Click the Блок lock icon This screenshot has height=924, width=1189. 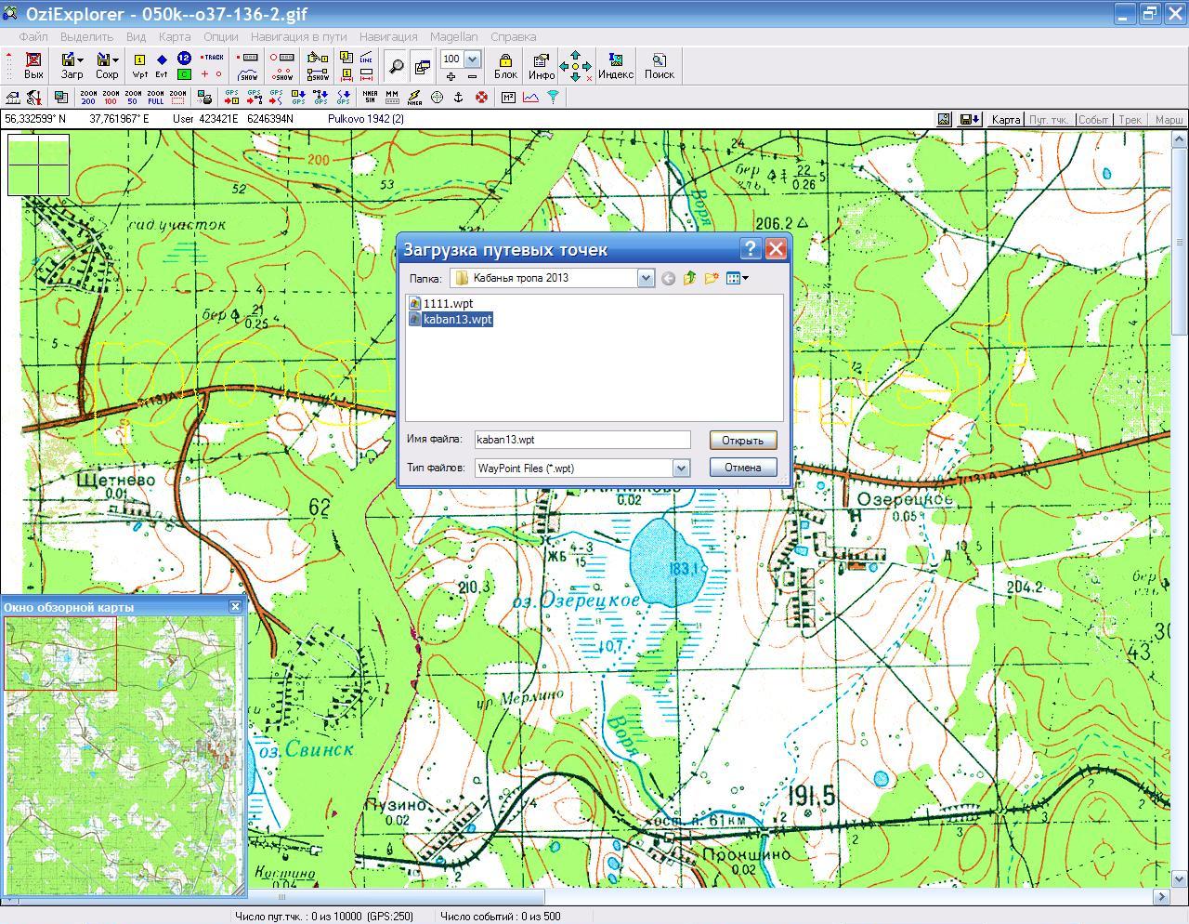(505, 65)
